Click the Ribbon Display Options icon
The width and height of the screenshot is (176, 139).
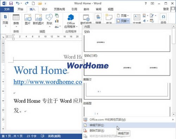(152, 4)
